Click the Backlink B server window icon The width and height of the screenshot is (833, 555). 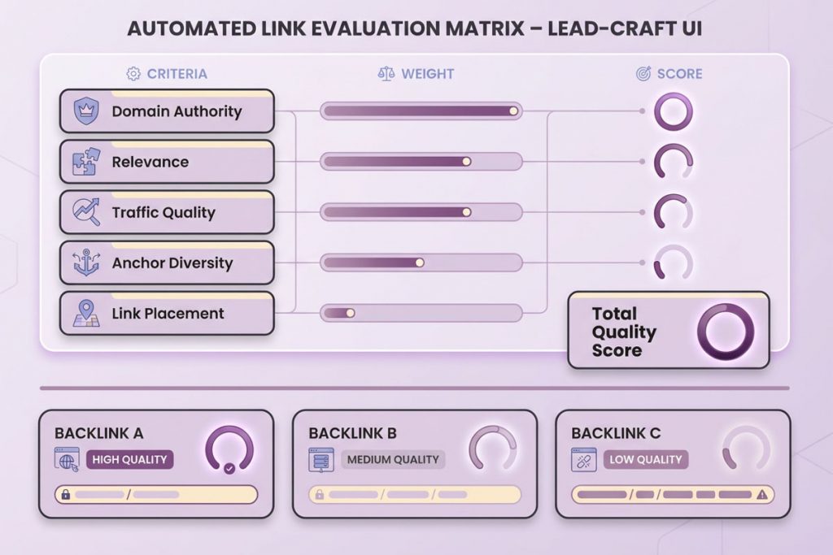(x=321, y=459)
